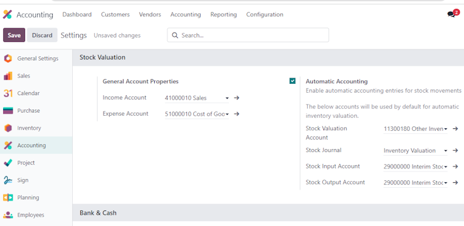Focus the settings Search field

click(248, 35)
